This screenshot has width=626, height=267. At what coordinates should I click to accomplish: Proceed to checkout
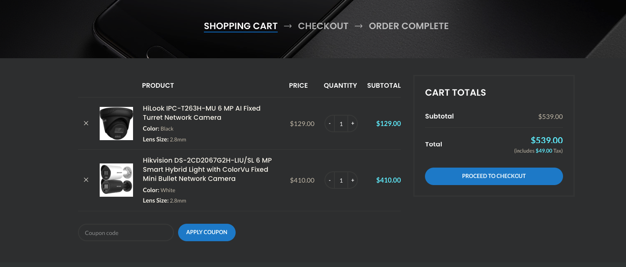(x=494, y=176)
